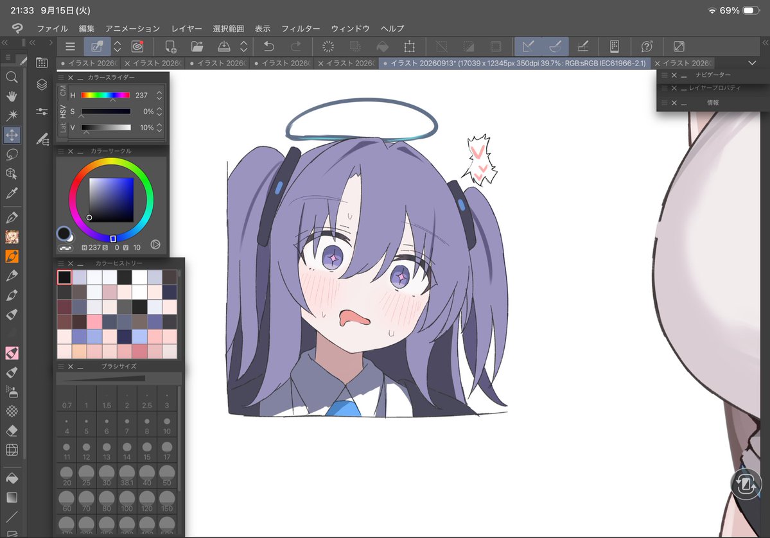Screen dimensions: 770x538
Task: Open the Sub tool detail pen icon
Action: click(x=42, y=139)
